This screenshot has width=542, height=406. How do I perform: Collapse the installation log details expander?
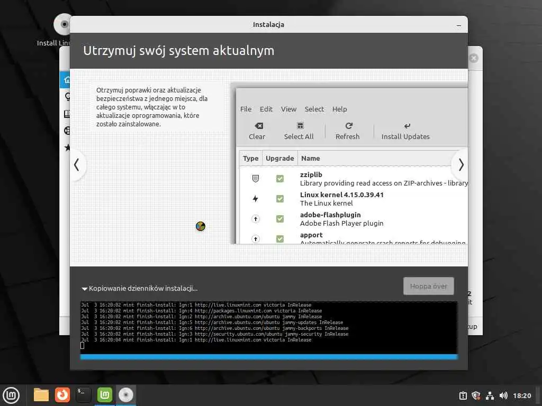tap(84, 289)
